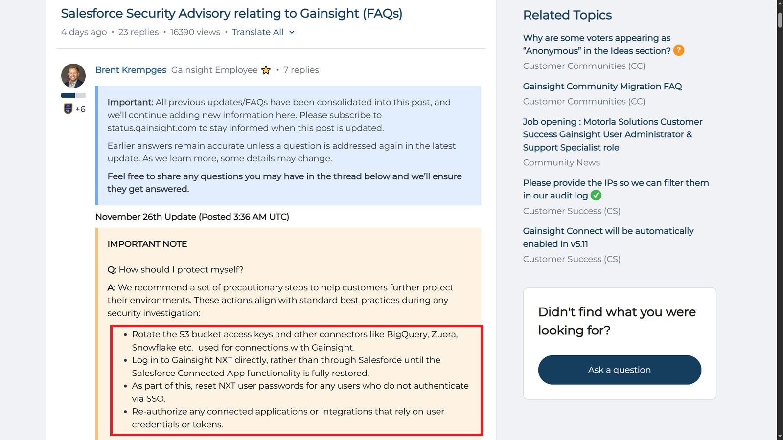Click the vertical scrollbar thumb
Screen dimensions: 783x440
click(780, 20)
